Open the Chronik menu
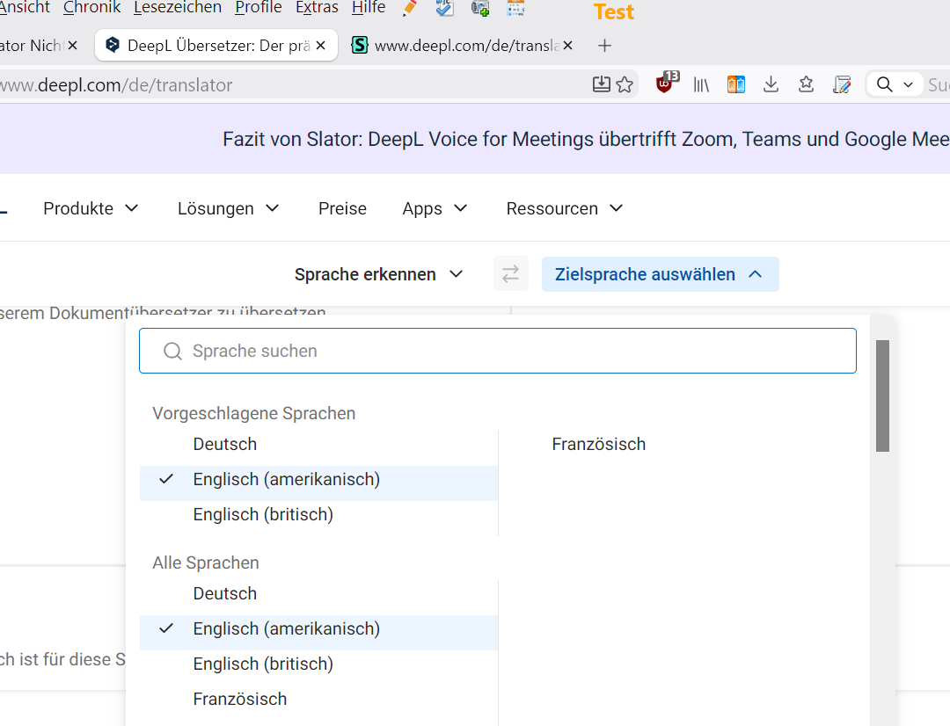 (91, 8)
